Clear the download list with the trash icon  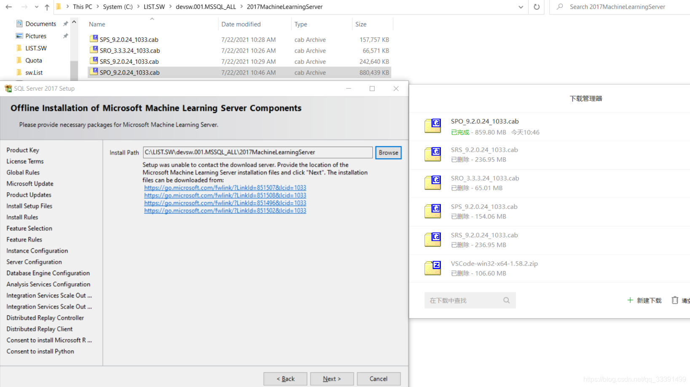pyautogui.click(x=675, y=300)
